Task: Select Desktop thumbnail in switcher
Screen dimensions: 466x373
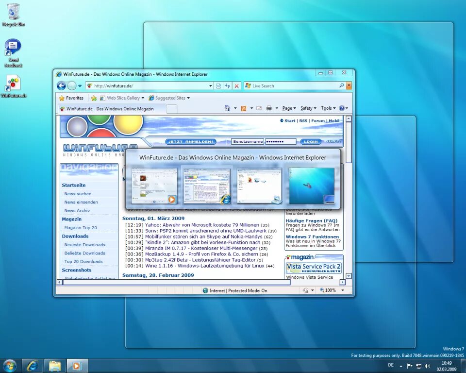Action: 312,186
